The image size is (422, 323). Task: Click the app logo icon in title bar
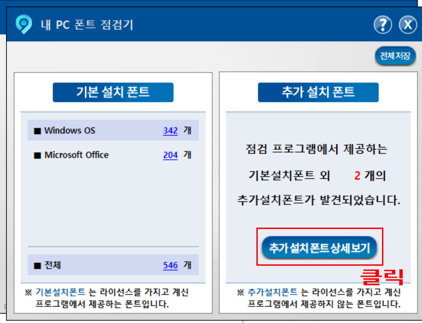click(24, 24)
